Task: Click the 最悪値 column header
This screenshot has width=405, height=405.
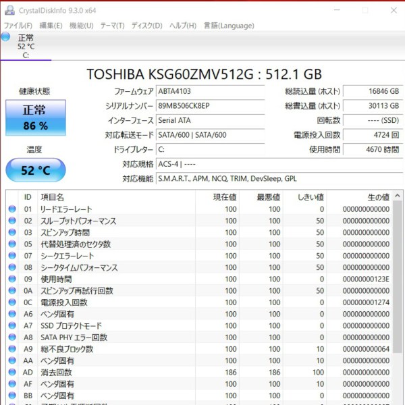Action: click(261, 197)
